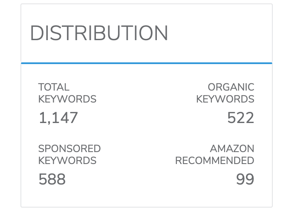Click KEYWORDS directly below the TOTAL word
The image size is (283, 217).
[67, 99]
